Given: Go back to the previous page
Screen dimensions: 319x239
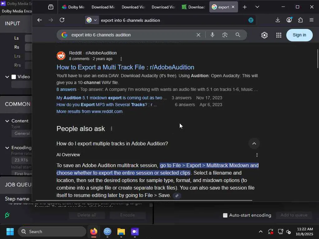Looking at the screenshot, I should point(40,20).
